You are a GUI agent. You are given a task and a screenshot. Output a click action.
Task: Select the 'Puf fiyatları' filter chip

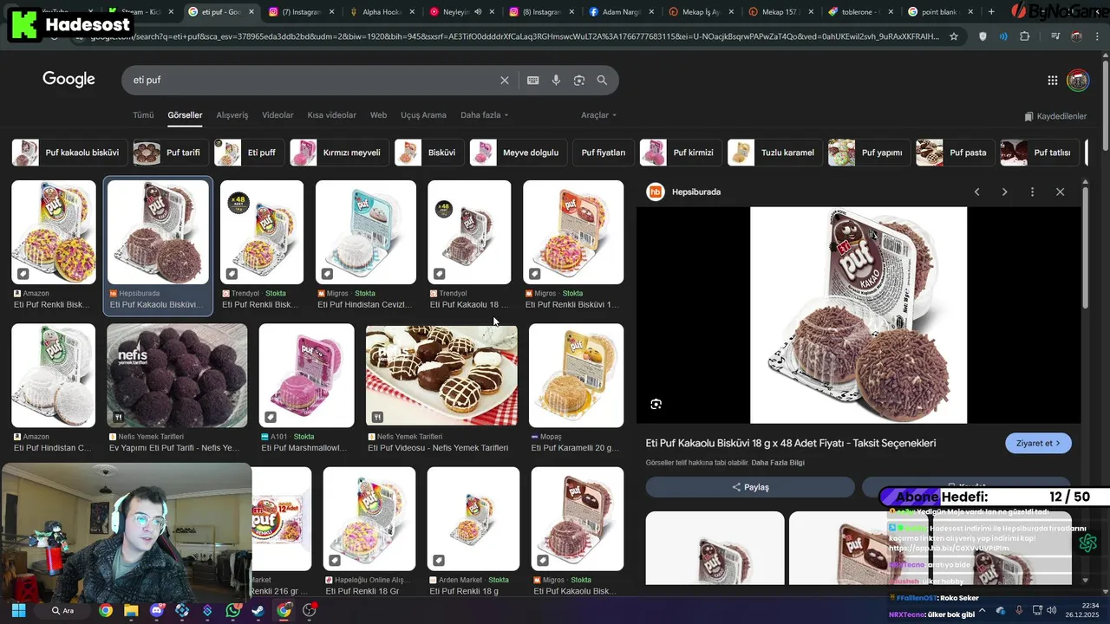point(604,153)
